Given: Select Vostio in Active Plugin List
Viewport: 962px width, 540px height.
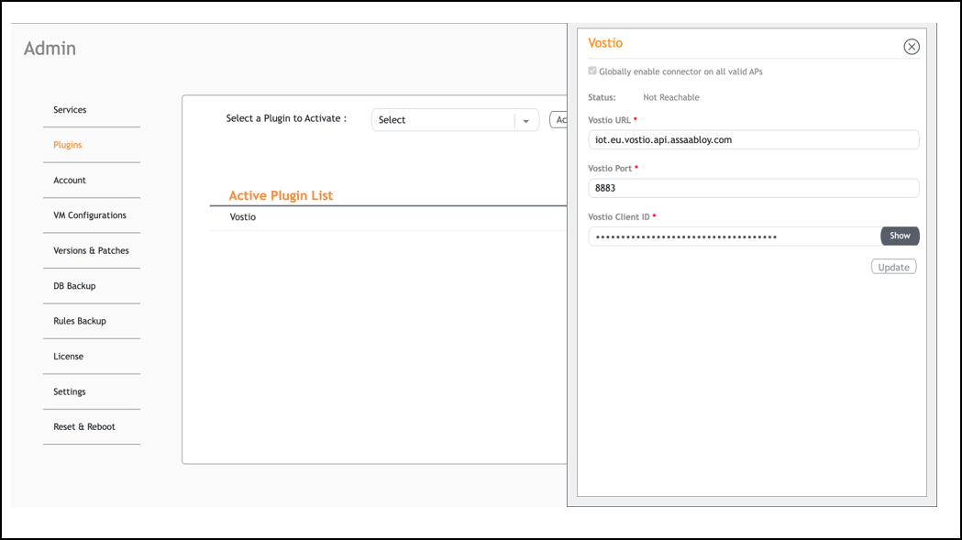Looking at the screenshot, I should (x=243, y=217).
